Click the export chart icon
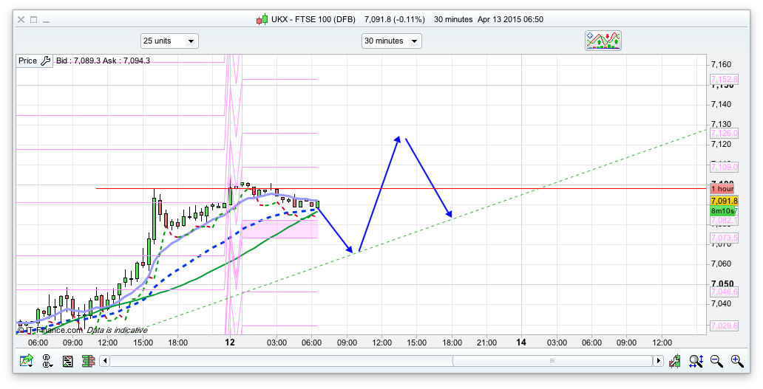This screenshot has height=389, width=763. [27, 361]
